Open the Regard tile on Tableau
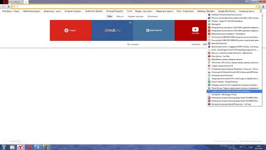266x150 pixels. [71, 30]
